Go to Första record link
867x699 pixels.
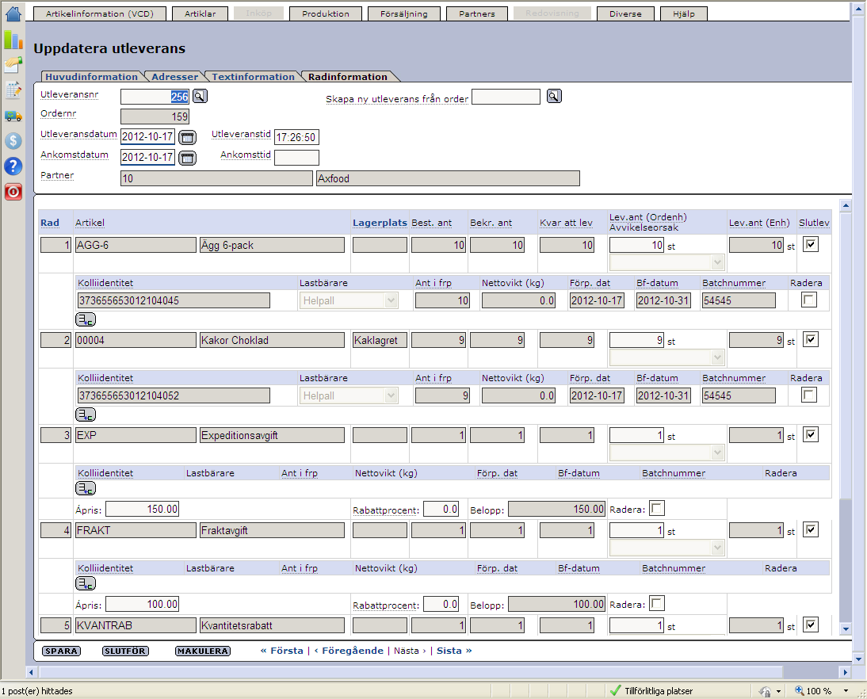pos(282,651)
